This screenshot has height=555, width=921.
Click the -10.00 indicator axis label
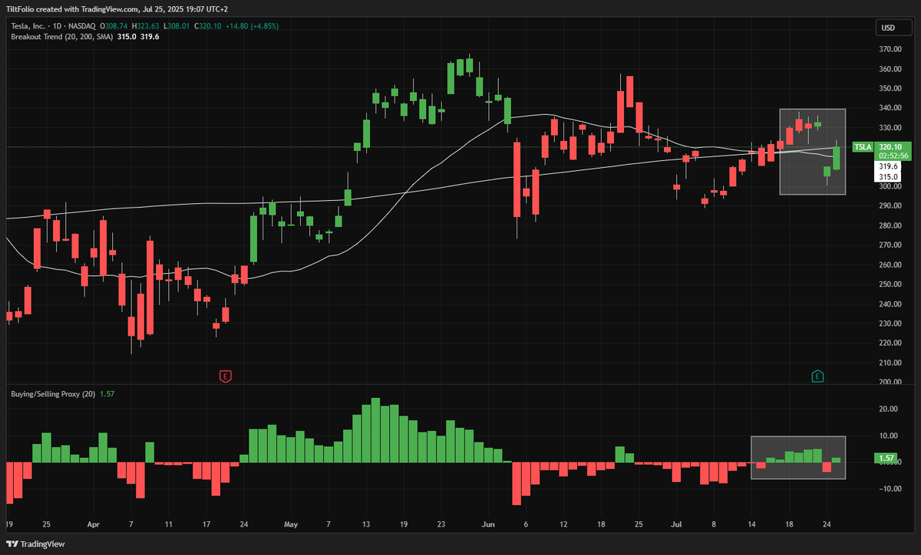pyautogui.click(x=890, y=488)
